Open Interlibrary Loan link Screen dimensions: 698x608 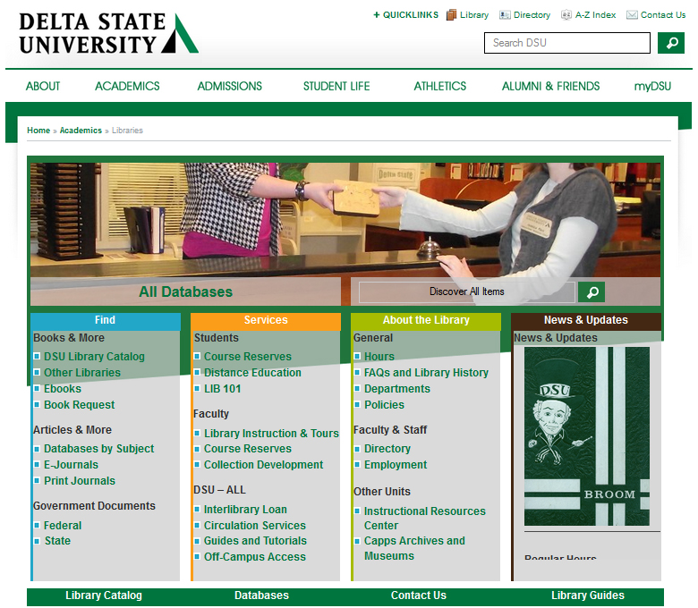click(245, 510)
